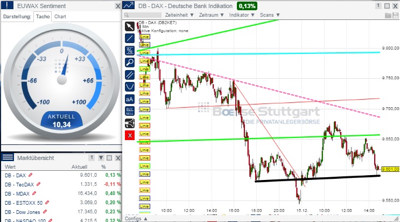
Task: Click the pencil icon next to DB - ESTOXX 50
Action: point(47,203)
